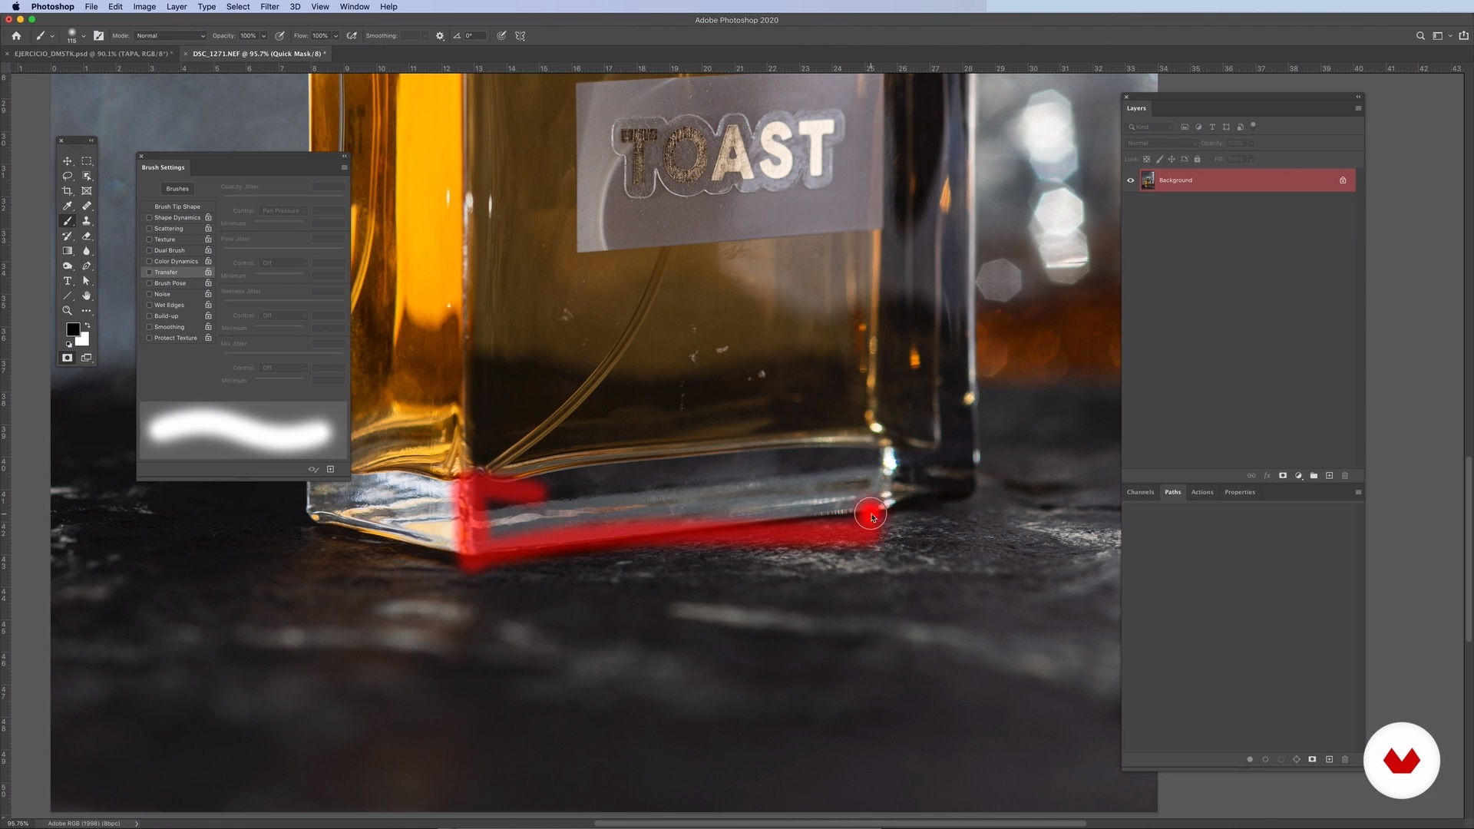Enable Dual Brush checkbox
The image size is (1474, 829).
(x=149, y=250)
